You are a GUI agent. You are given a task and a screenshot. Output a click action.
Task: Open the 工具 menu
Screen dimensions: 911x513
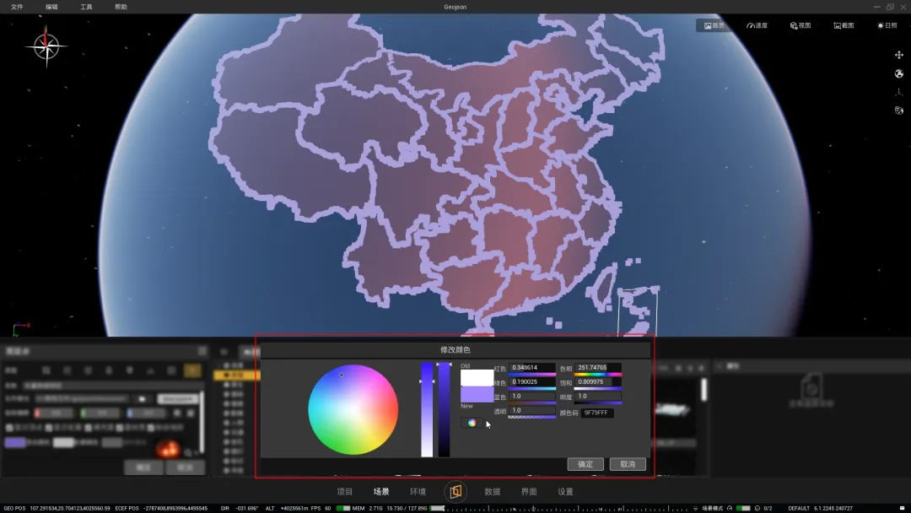click(x=86, y=7)
